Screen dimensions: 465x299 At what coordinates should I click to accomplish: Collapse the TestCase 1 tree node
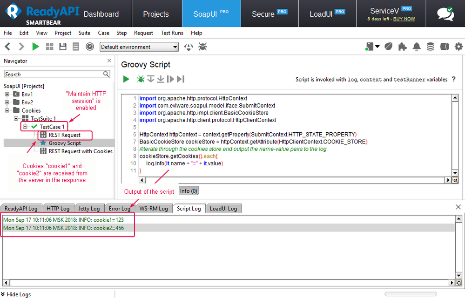[24, 127]
